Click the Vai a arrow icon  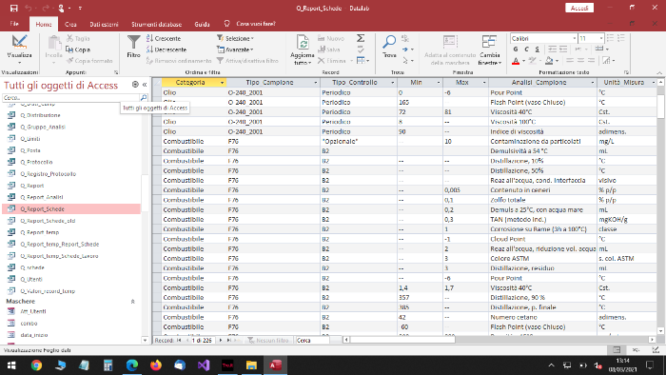tap(405, 49)
